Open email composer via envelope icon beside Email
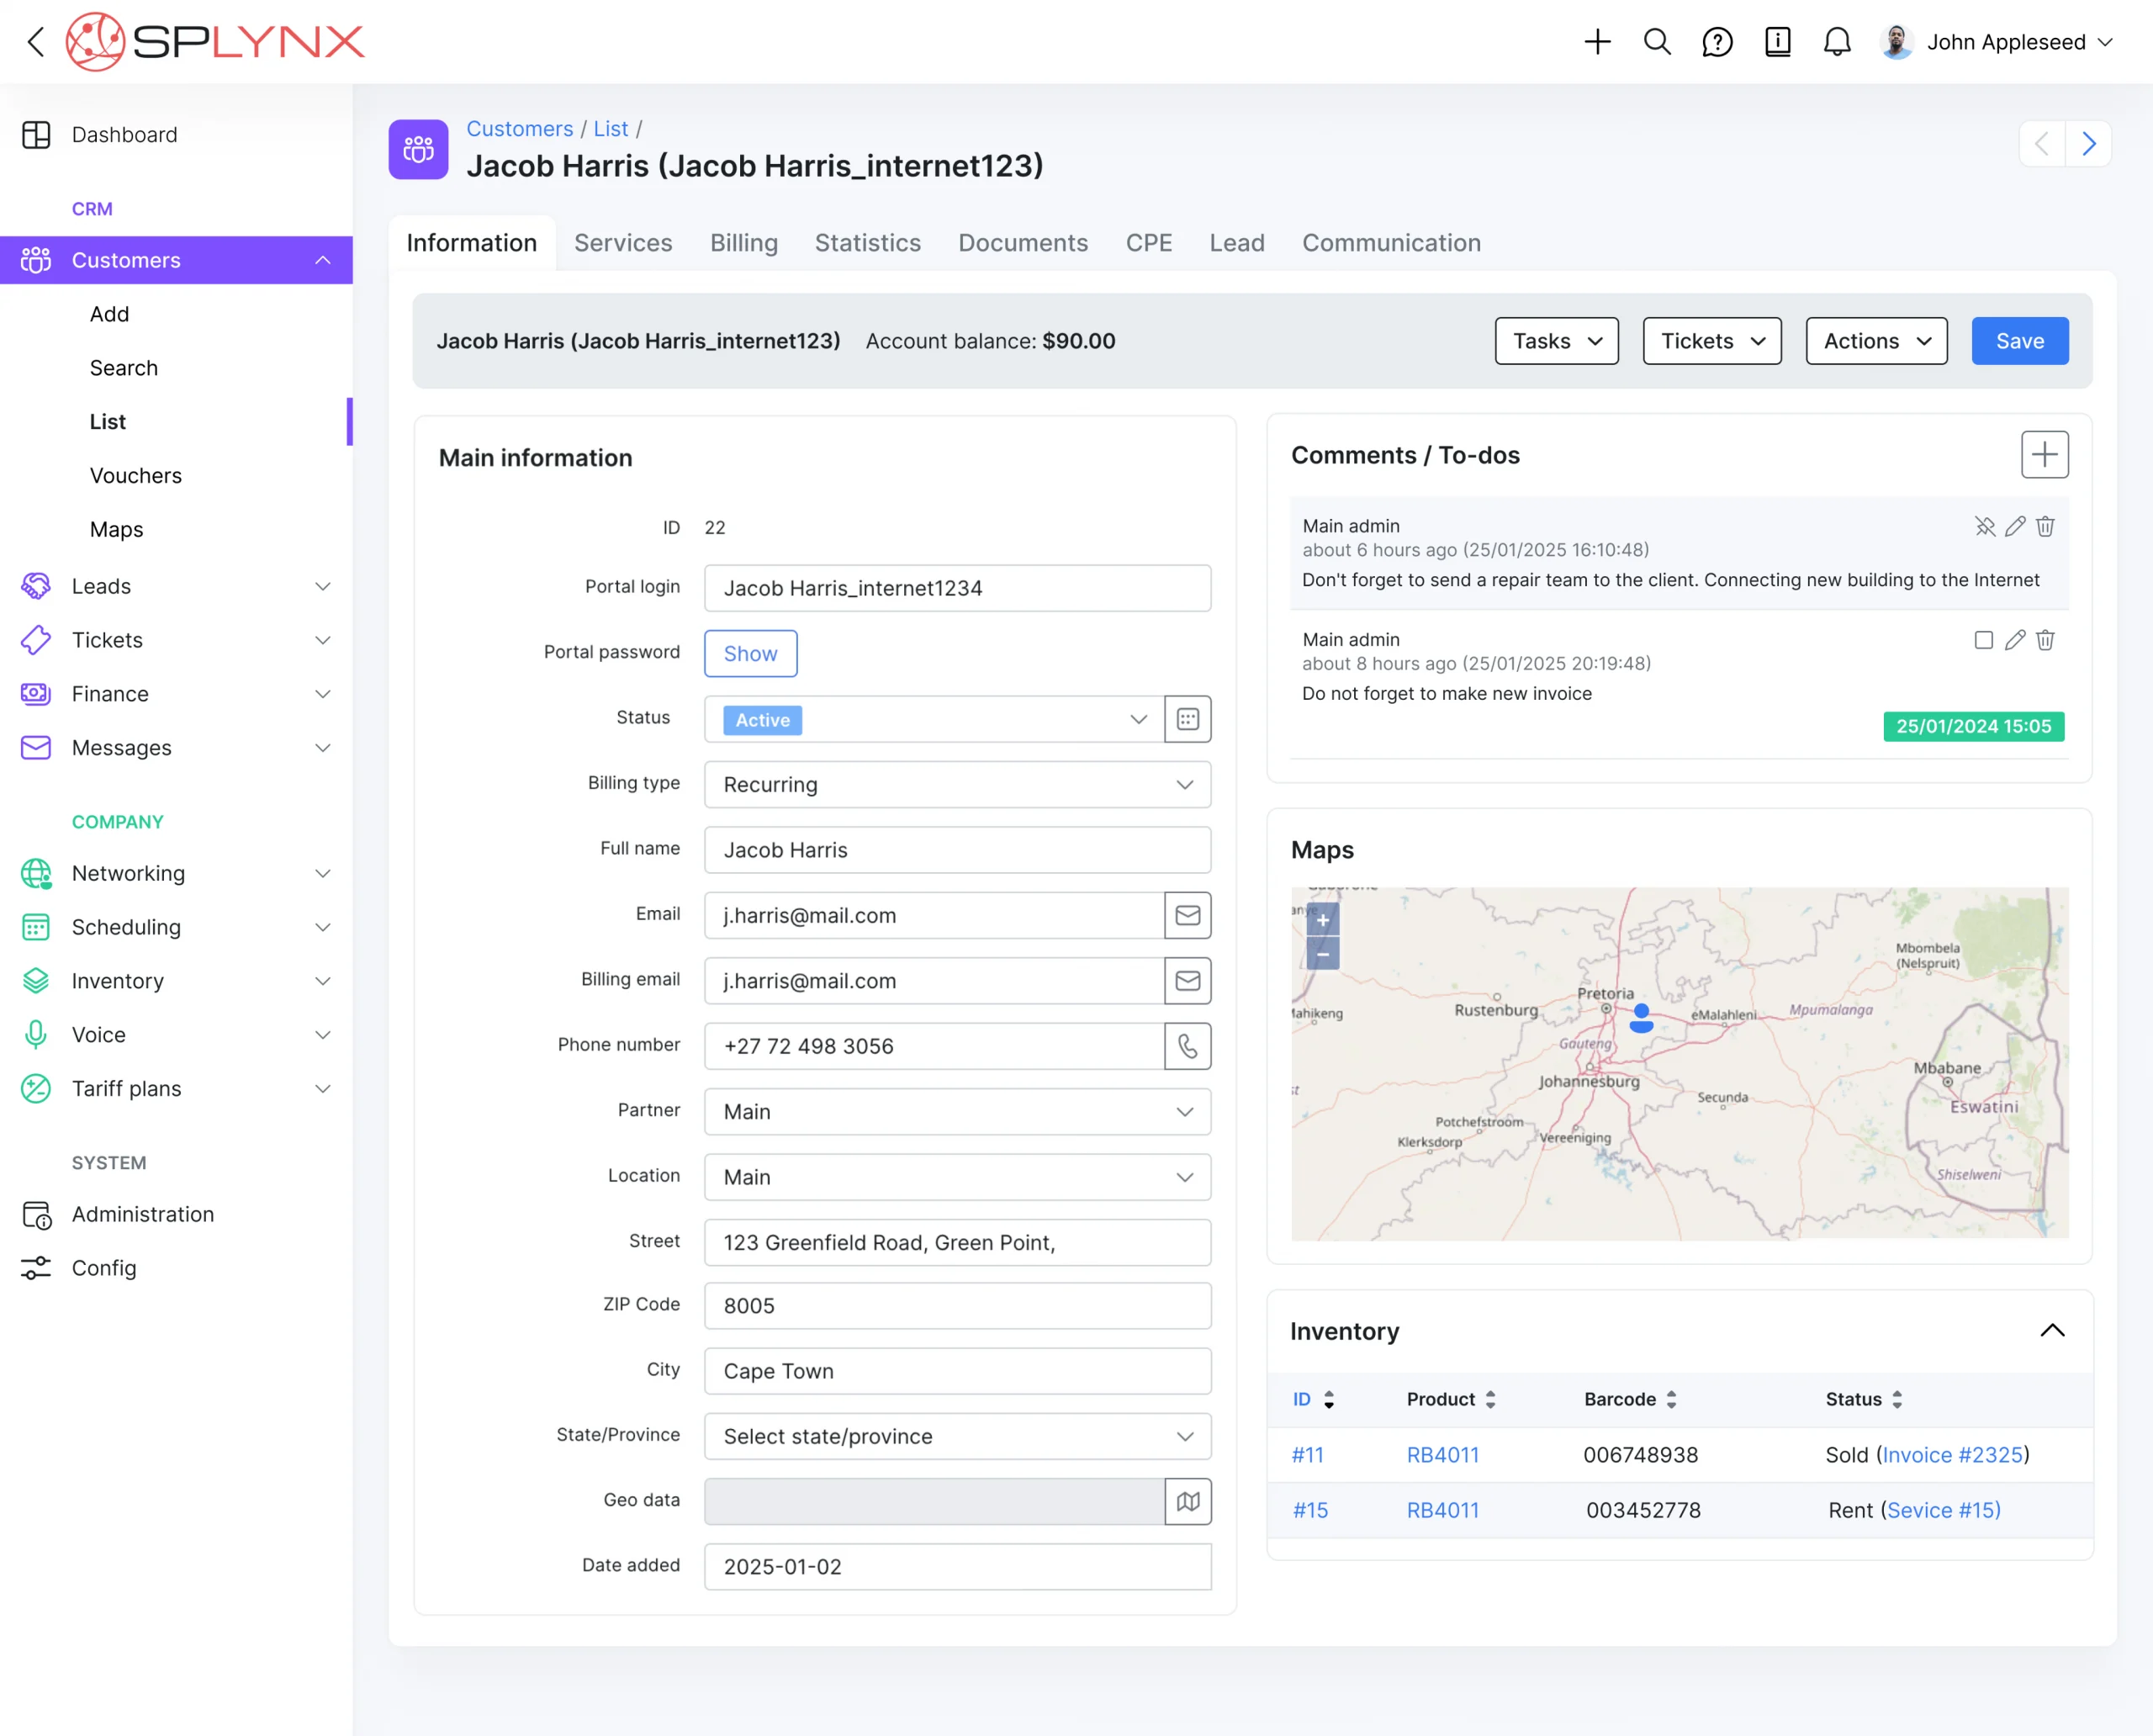 click(1187, 915)
